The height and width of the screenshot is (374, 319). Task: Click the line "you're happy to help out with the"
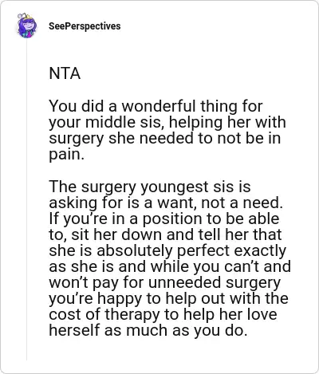[169, 299]
